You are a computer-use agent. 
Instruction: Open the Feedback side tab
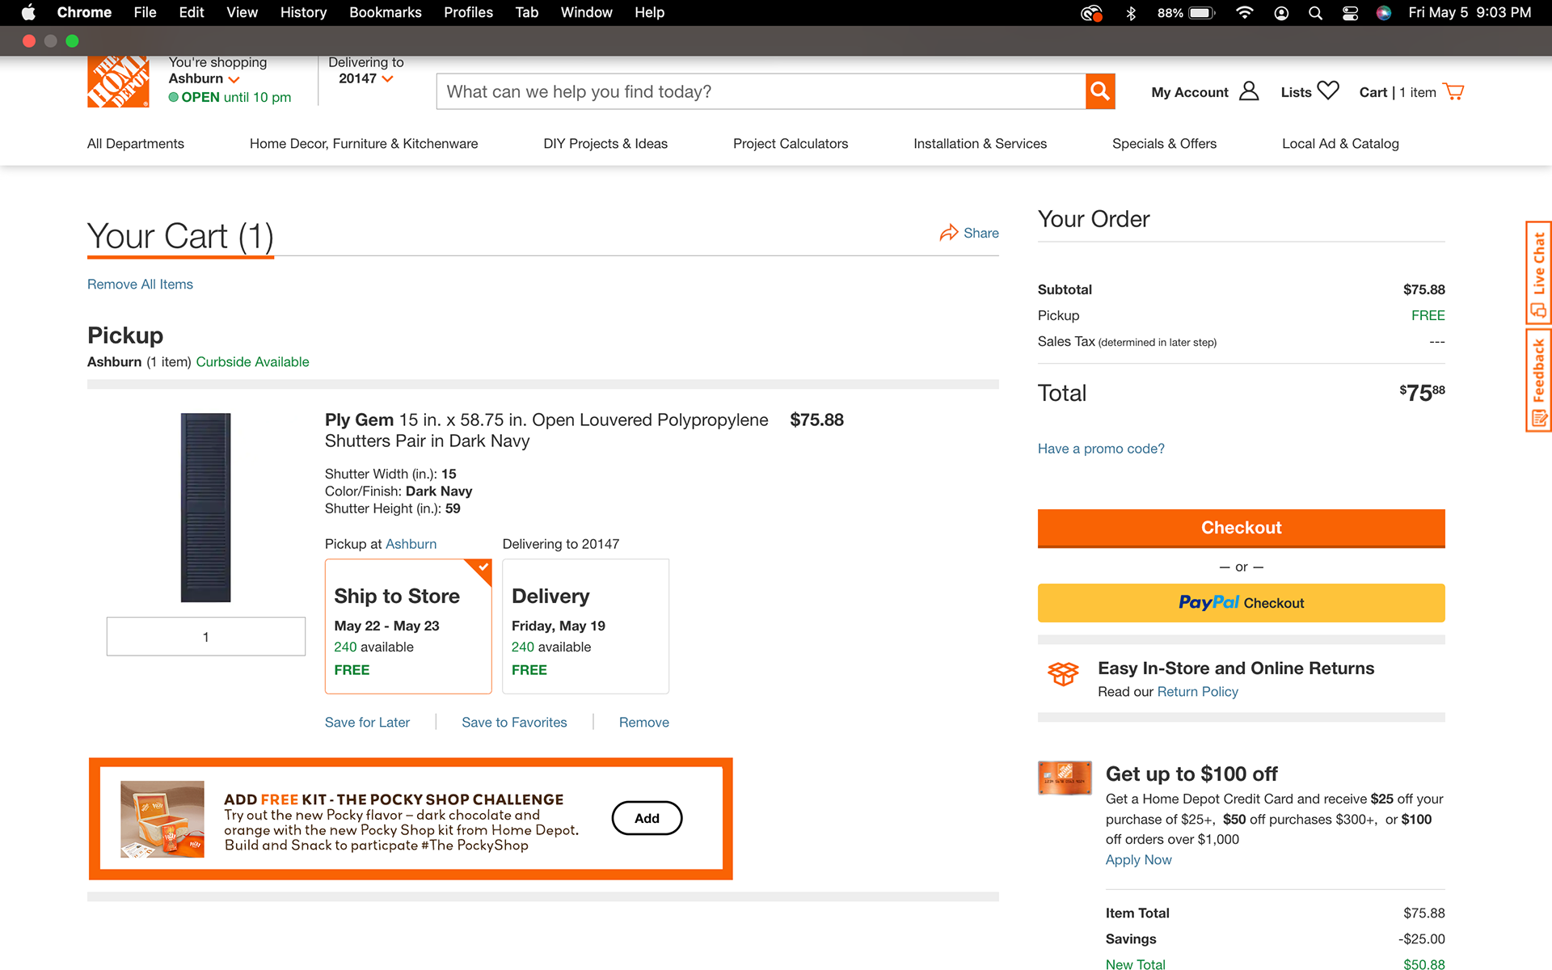pyautogui.click(x=1537, y=380)
